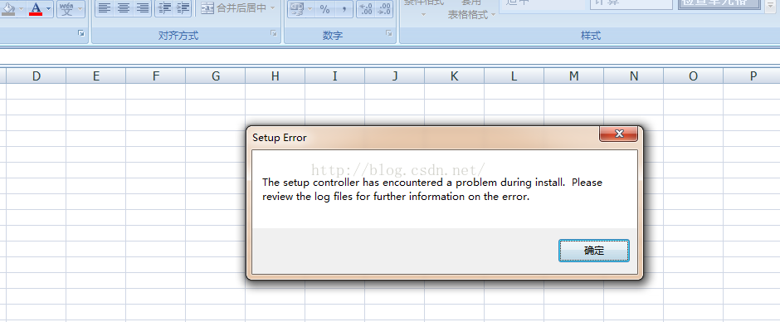Select column G header
This screenshot has height=322, width=780.
pyautogui.click(x=216, y=76)
